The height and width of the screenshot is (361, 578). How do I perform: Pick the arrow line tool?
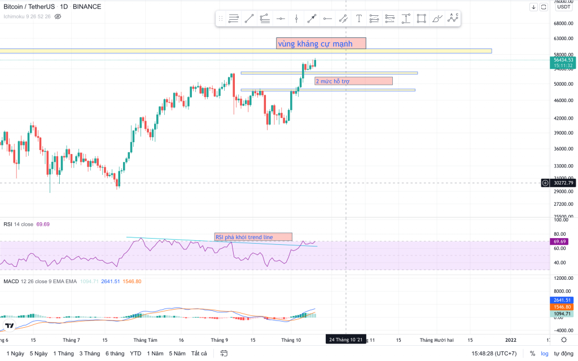click(312, 19)
